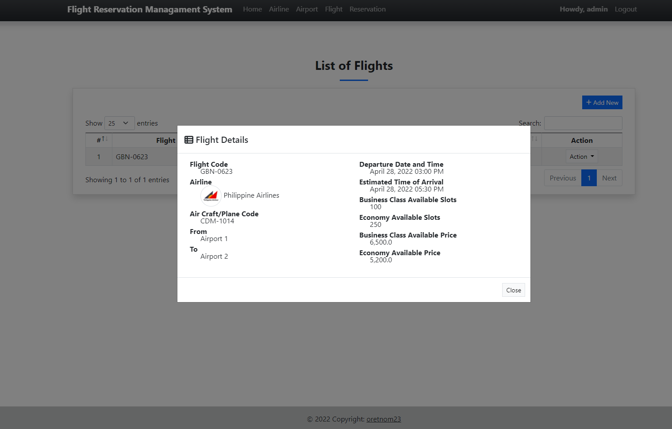Click the Flight column header
This screenshot has height=429, width=672.
coord(166,140)
